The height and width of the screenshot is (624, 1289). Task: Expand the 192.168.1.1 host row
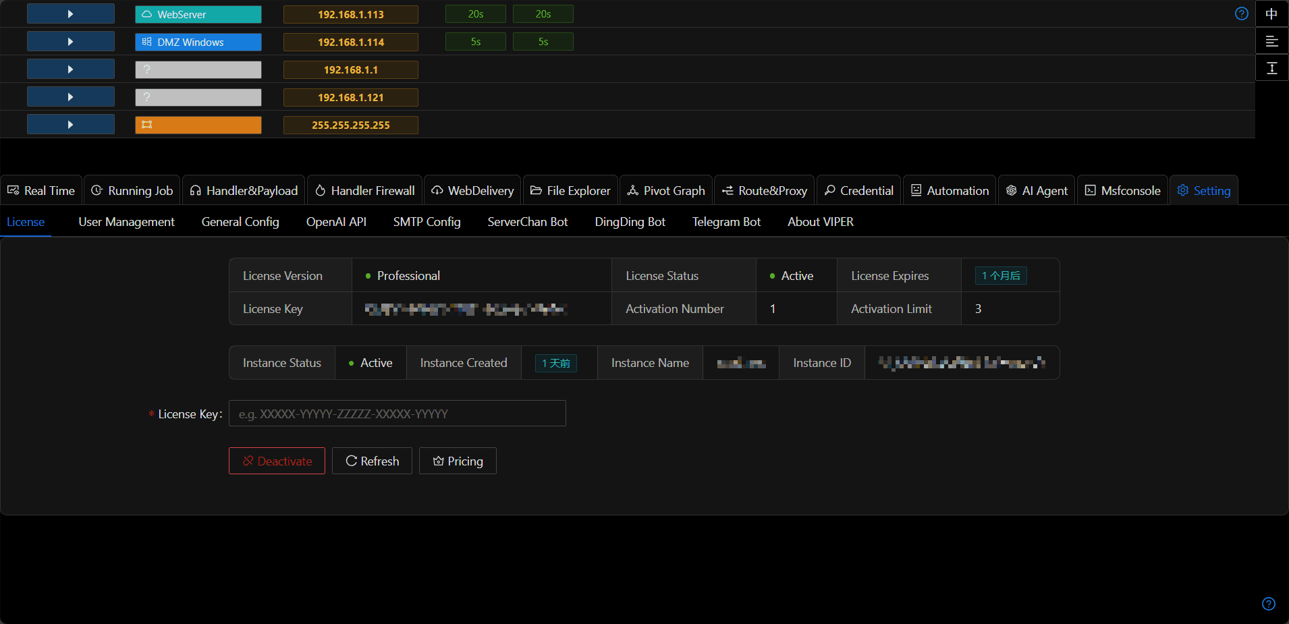pyautogui.click(x=70, y=69)
